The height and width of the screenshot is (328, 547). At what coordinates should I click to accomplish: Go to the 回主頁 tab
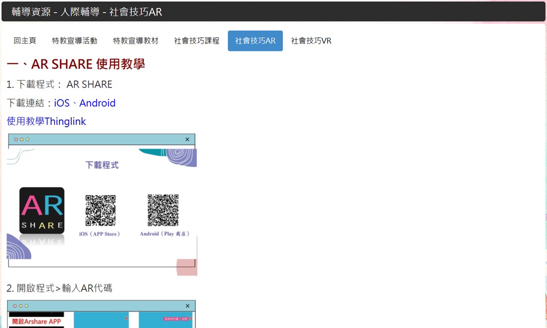click(25, 41)
